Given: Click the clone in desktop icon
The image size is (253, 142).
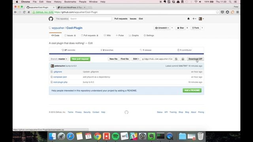Looking at the screenshot, I should 183,59.
